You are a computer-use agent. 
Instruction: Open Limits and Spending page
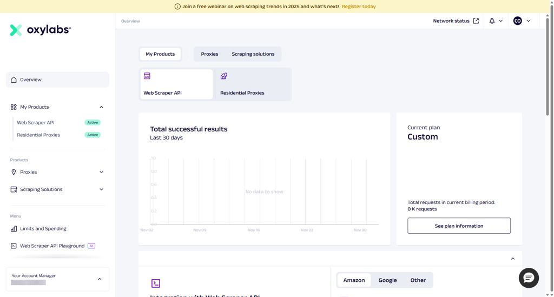tap(43, 228)
